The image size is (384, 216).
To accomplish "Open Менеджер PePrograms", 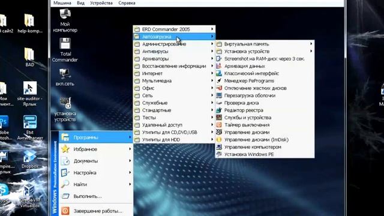I will [x=265, y=81].
